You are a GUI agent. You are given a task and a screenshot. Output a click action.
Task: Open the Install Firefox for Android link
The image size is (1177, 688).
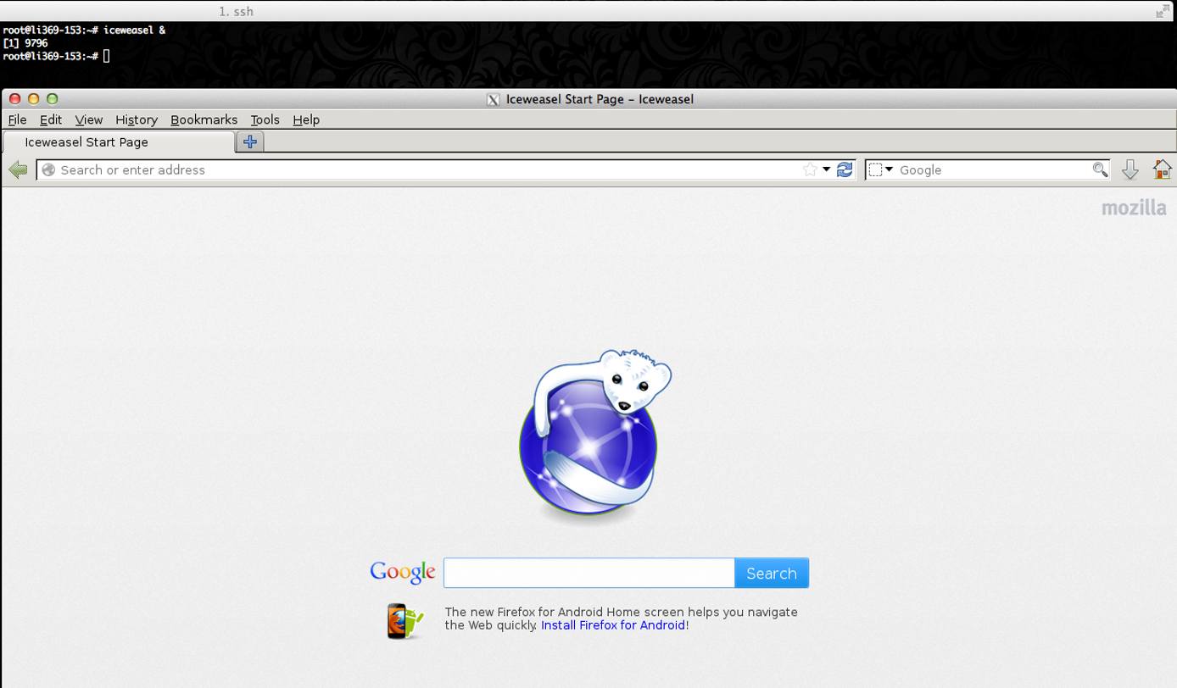pyautogui.click(x=612, y=625)
